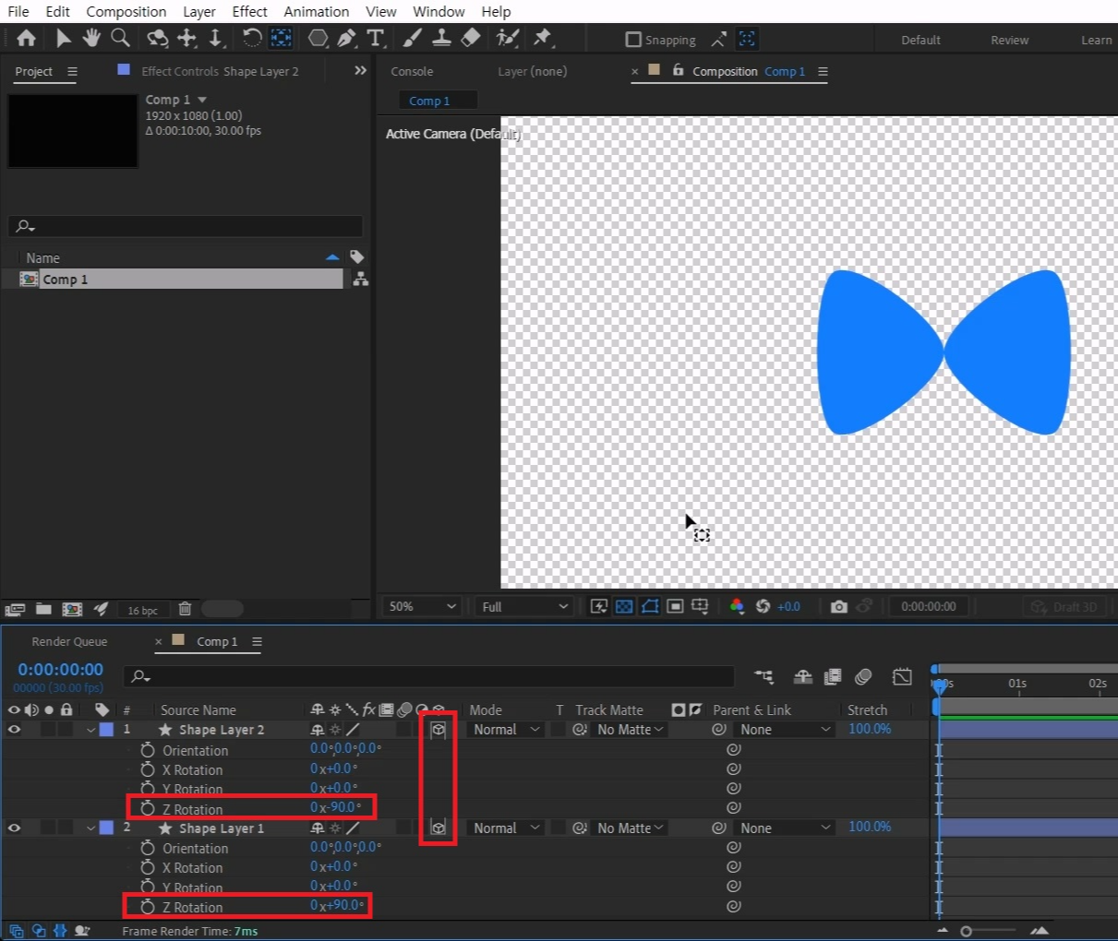Select the Orbit camera tool
This screenshot has width=1118, height=941.
click(x=158, y=38)
